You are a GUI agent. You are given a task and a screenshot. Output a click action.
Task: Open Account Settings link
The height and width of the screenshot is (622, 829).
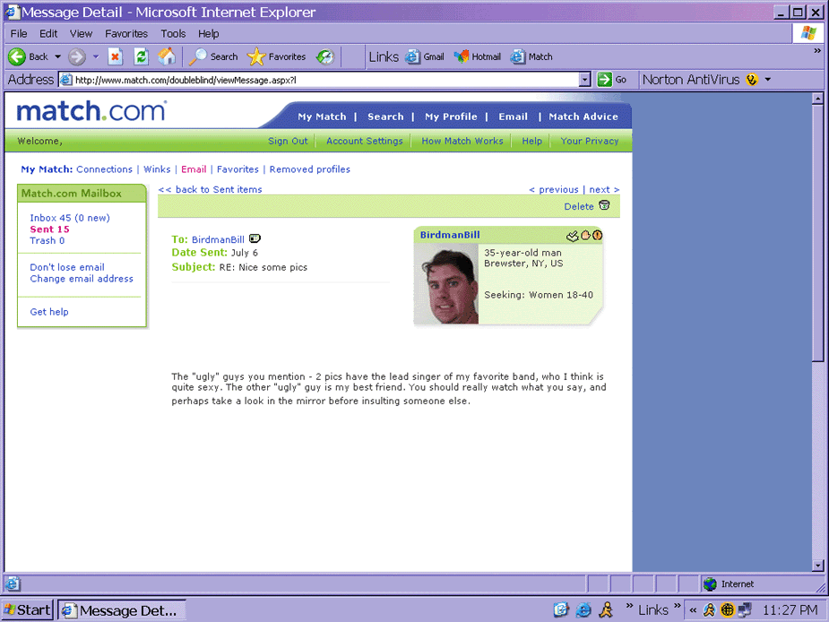pyautogui.click(x=364, y=141)
